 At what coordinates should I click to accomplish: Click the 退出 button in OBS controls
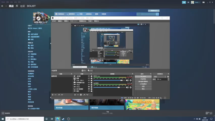[143, 89]
